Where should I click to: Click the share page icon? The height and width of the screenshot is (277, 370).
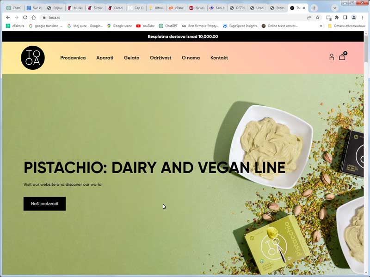point(309,18)
